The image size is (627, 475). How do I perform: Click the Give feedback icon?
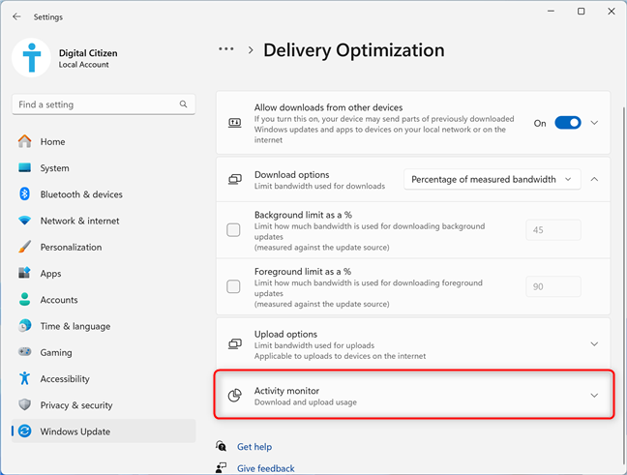pos(222,467)
